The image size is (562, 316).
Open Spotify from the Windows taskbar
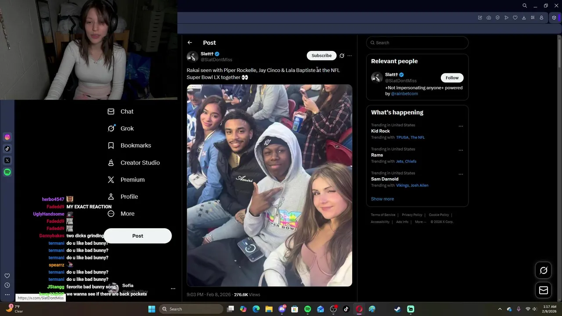pyautogui.click(x=307, y=309)
